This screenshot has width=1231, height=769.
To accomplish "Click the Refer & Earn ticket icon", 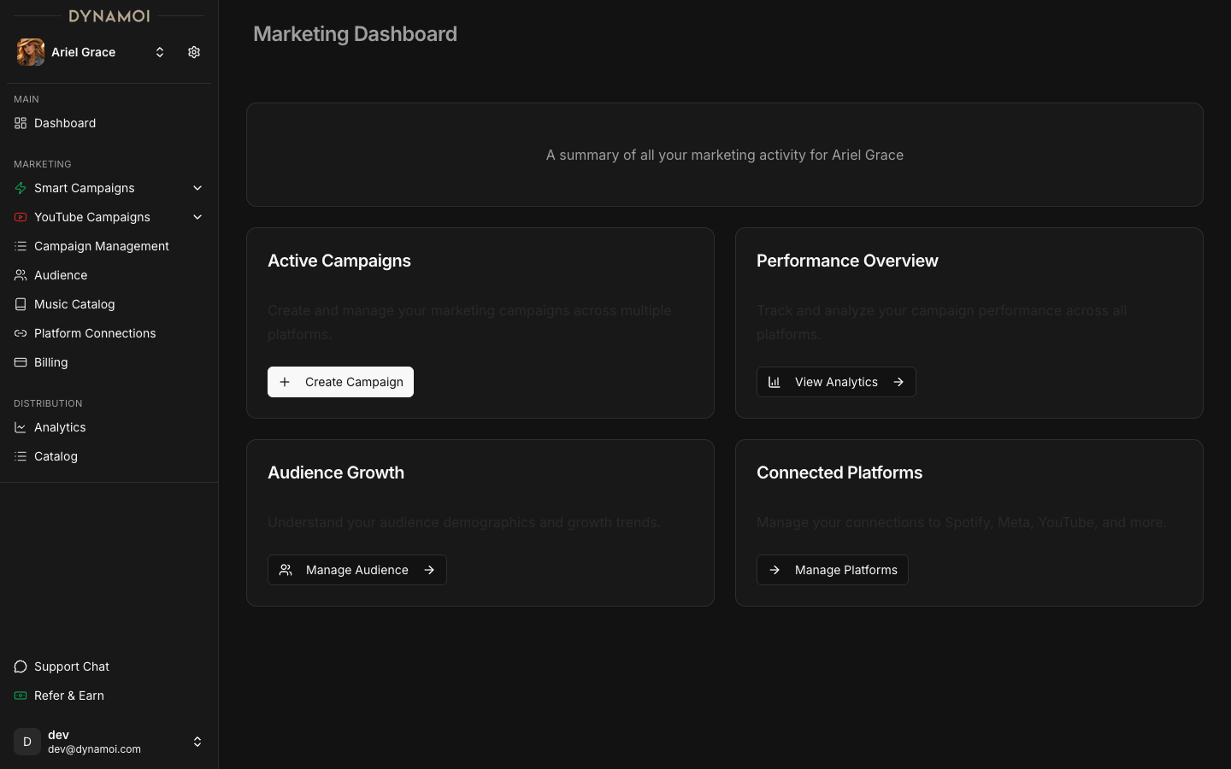I will [x=20, y=696].
